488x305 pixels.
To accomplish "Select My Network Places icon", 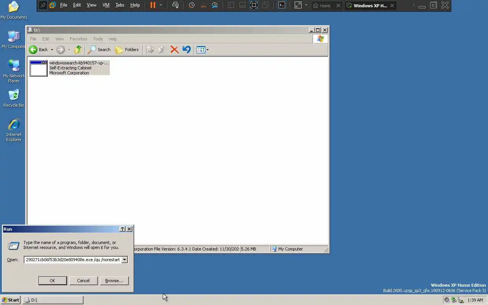I will 14,71.
